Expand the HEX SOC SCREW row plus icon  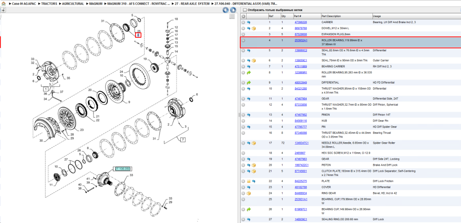point(243,153)
